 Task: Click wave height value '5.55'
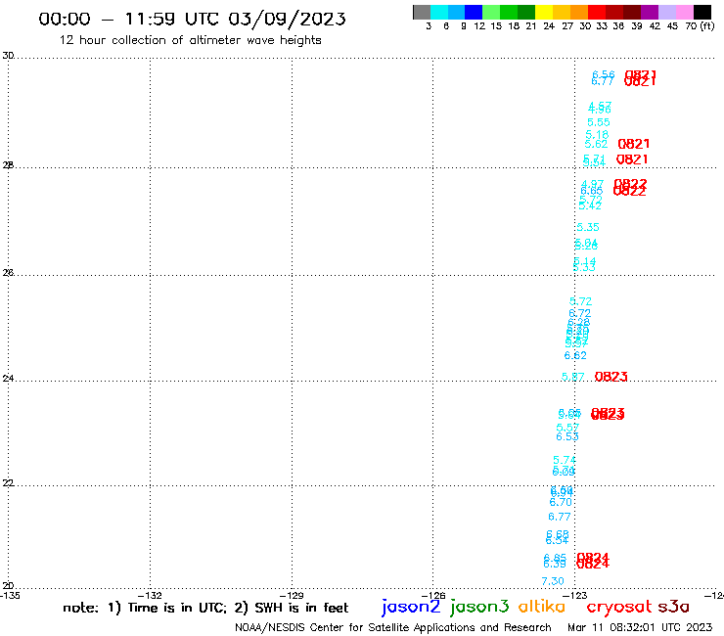click(599, 122)
